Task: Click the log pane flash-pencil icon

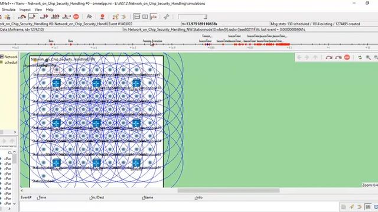Action: click(x=352, y=207)
